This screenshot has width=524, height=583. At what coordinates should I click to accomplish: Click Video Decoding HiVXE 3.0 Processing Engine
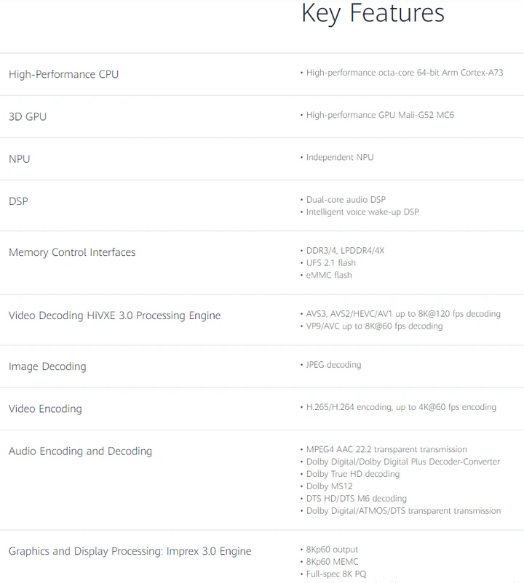(114, 315)
